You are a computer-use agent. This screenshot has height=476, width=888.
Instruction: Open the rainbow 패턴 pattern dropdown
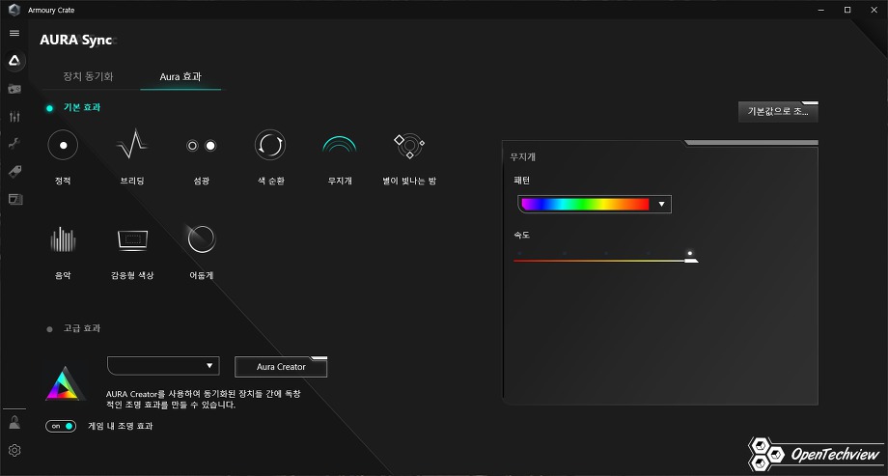click(x=595, y=204)
